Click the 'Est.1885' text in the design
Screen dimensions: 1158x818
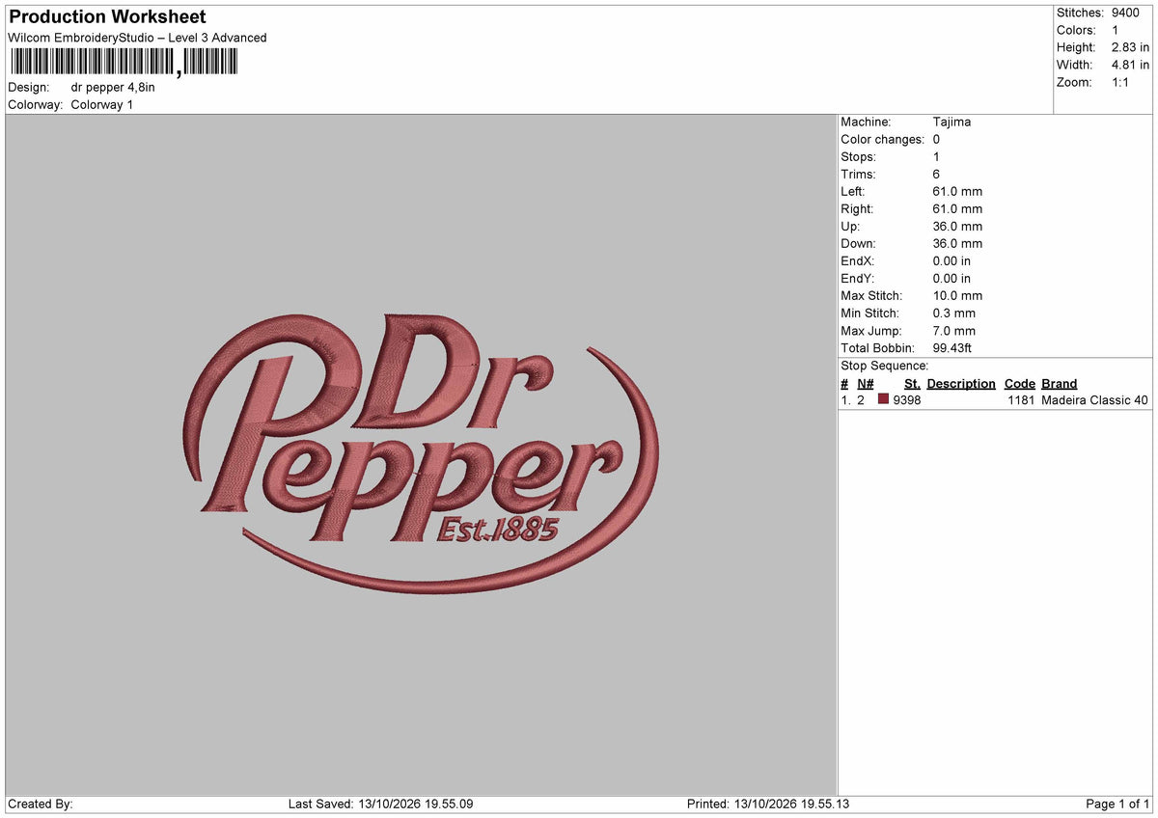[498, 530]
